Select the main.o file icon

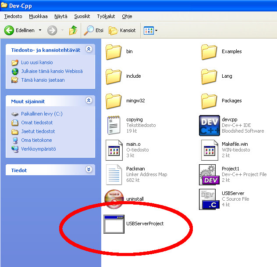(114, 150)
